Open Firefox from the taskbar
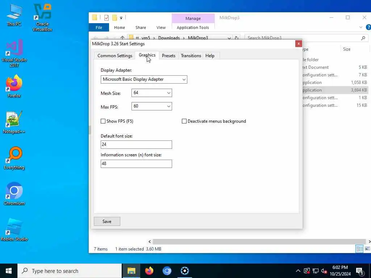The width and height of the screenshot is (371, 278). point(149,271)
